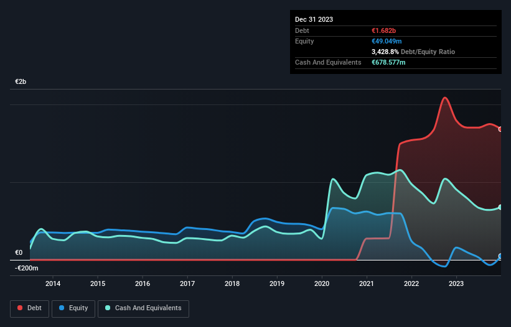The height and width of the screenshot is (327, 511).
Task: Select the 2022 x-axis label
Action: point(411,283)
